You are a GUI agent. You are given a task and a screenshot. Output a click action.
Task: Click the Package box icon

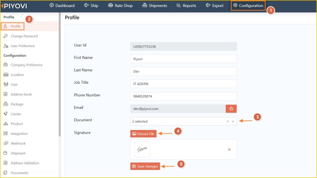pos(6,104)
